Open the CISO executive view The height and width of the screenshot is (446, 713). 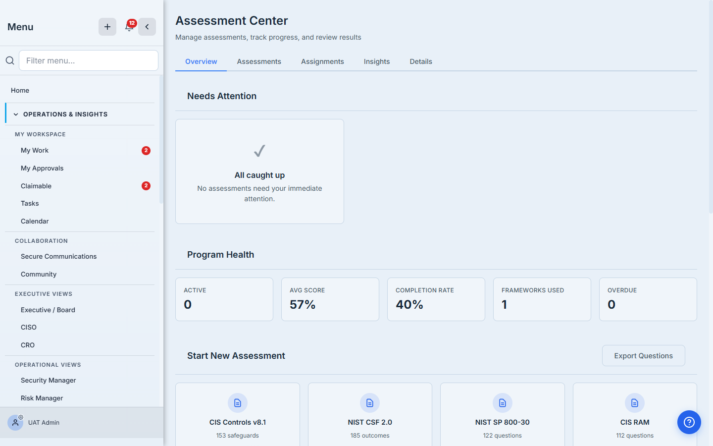[80, 328]
